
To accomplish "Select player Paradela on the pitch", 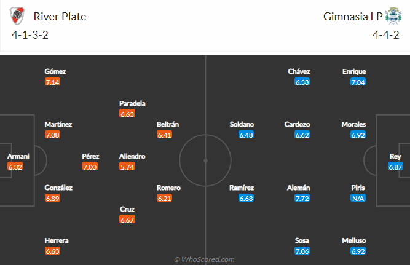I will coord(132,103).
